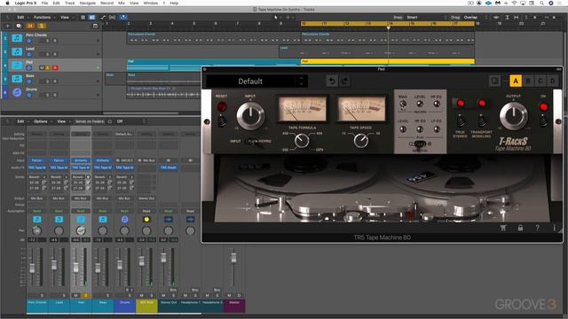Image resolution: width=568 pixels, height=319 pixels.
Task: Click the catch playhead button in toolbar
Action: 123,17
